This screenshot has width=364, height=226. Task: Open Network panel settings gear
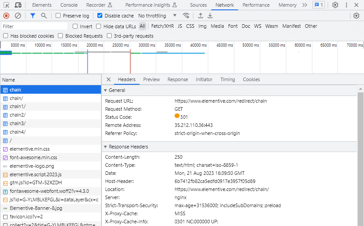click(356, 16)
